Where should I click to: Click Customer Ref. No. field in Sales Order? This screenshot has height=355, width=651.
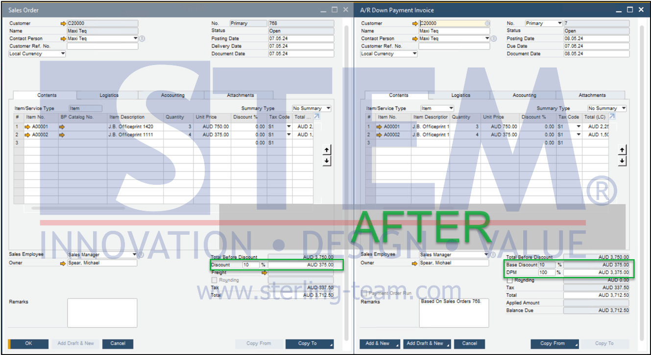(x=102, y=46)
